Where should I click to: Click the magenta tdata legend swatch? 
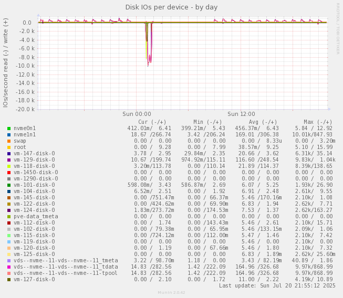[x=9, y=267]
